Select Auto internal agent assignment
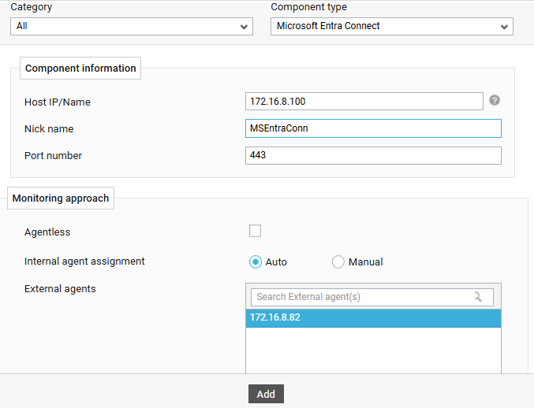The image size is (534, 408). coord(256,261)
